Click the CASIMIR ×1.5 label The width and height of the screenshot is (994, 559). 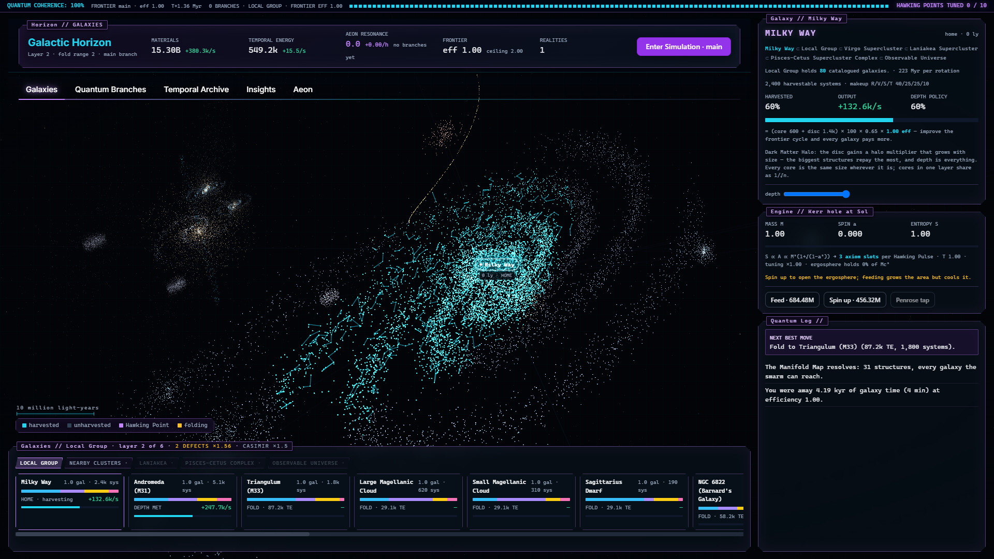point(265,446)
